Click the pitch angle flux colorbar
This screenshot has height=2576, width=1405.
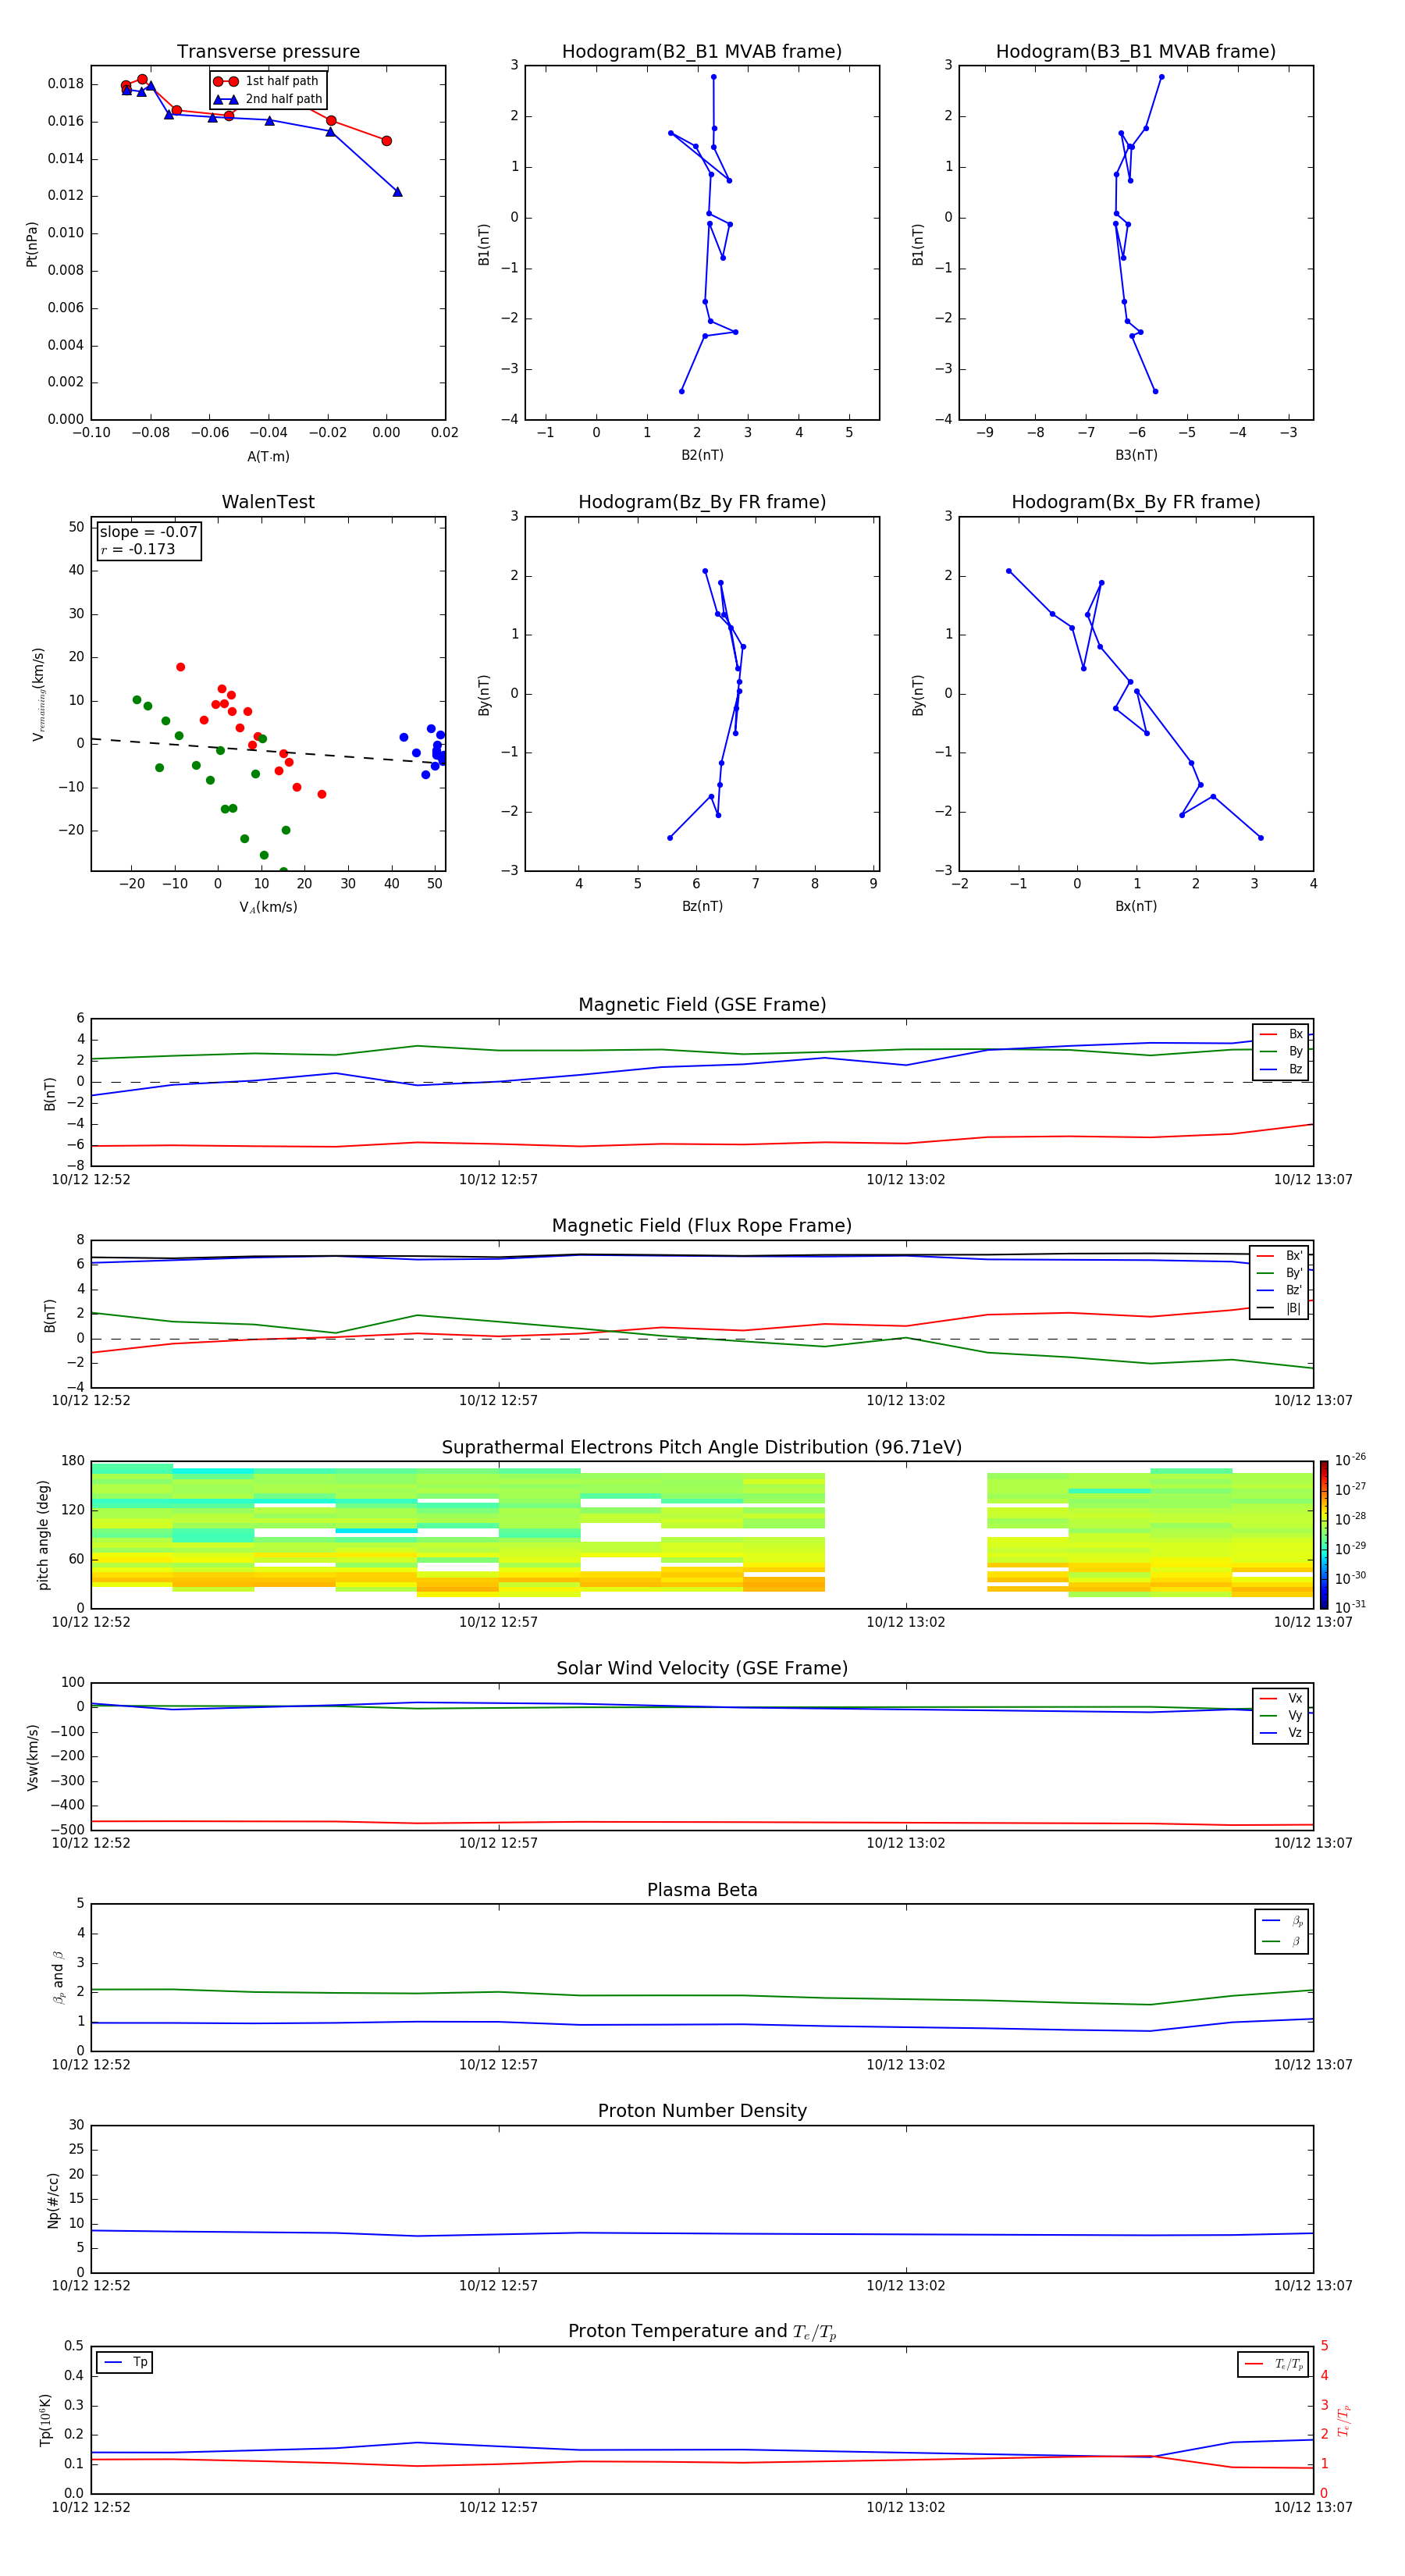coord(1323,1535)
